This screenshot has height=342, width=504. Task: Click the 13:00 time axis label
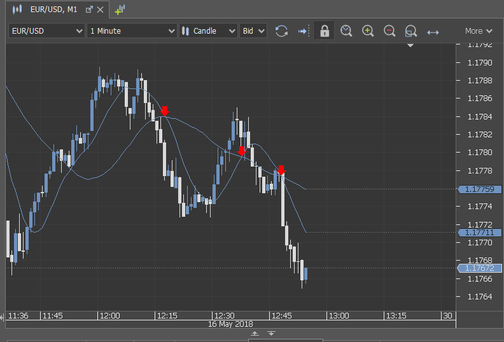pos(339,316)
